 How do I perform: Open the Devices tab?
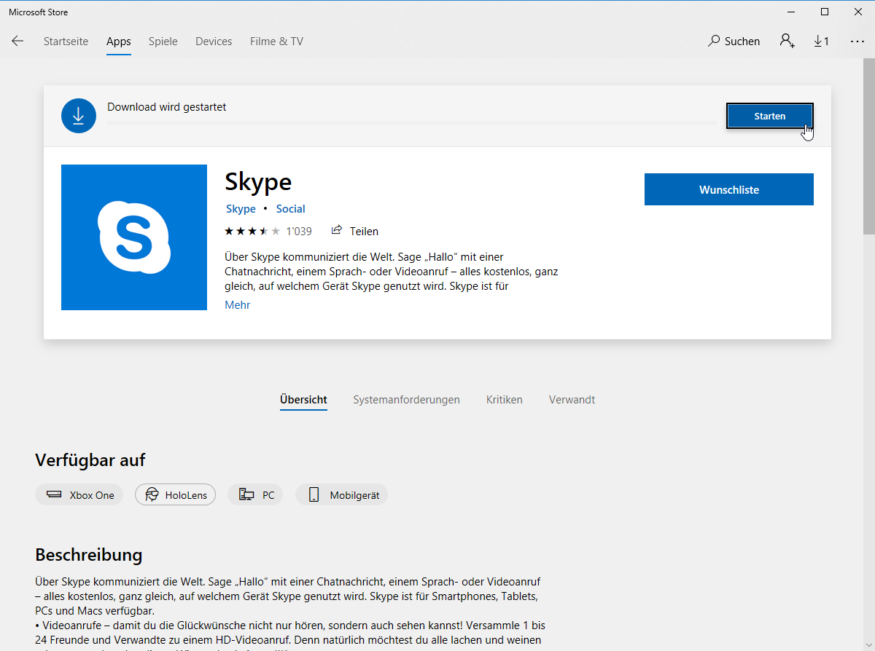tap(214, 42)
